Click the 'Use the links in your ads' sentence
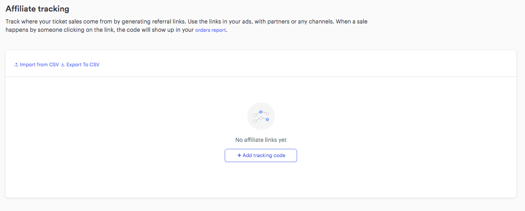The image size is (525, 211). point(261,21)
